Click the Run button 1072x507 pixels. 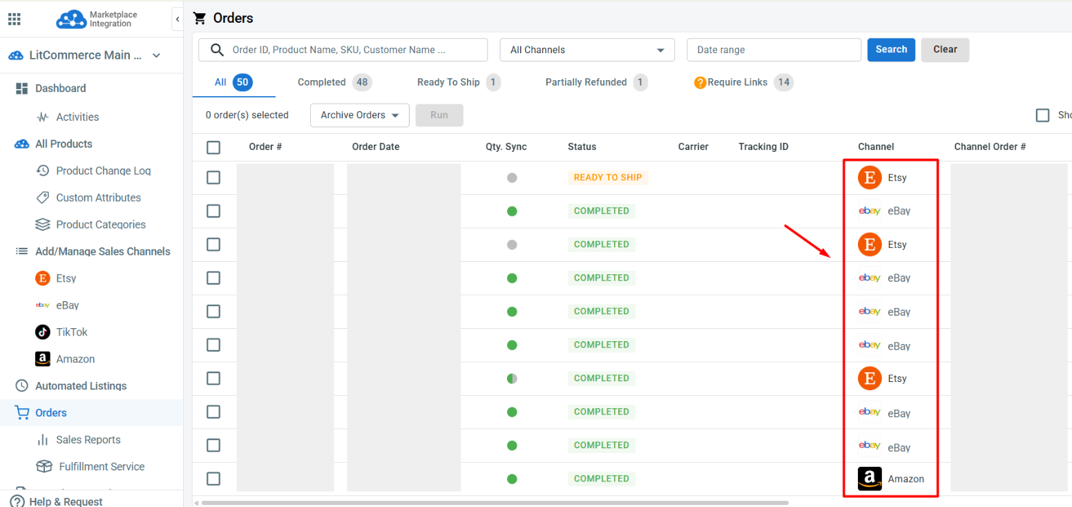pyautogui.click(x=439, y=115)
